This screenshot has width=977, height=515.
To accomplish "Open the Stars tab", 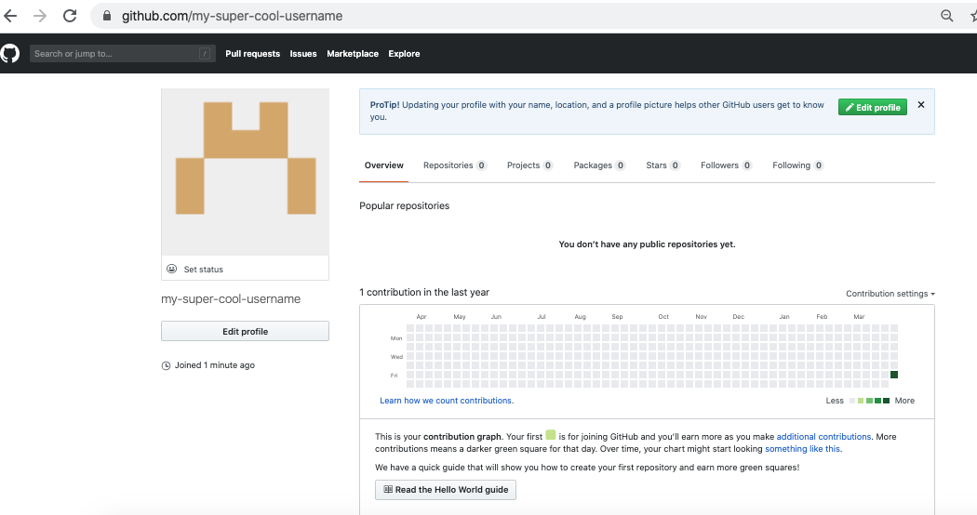I will tap(662, 165).
